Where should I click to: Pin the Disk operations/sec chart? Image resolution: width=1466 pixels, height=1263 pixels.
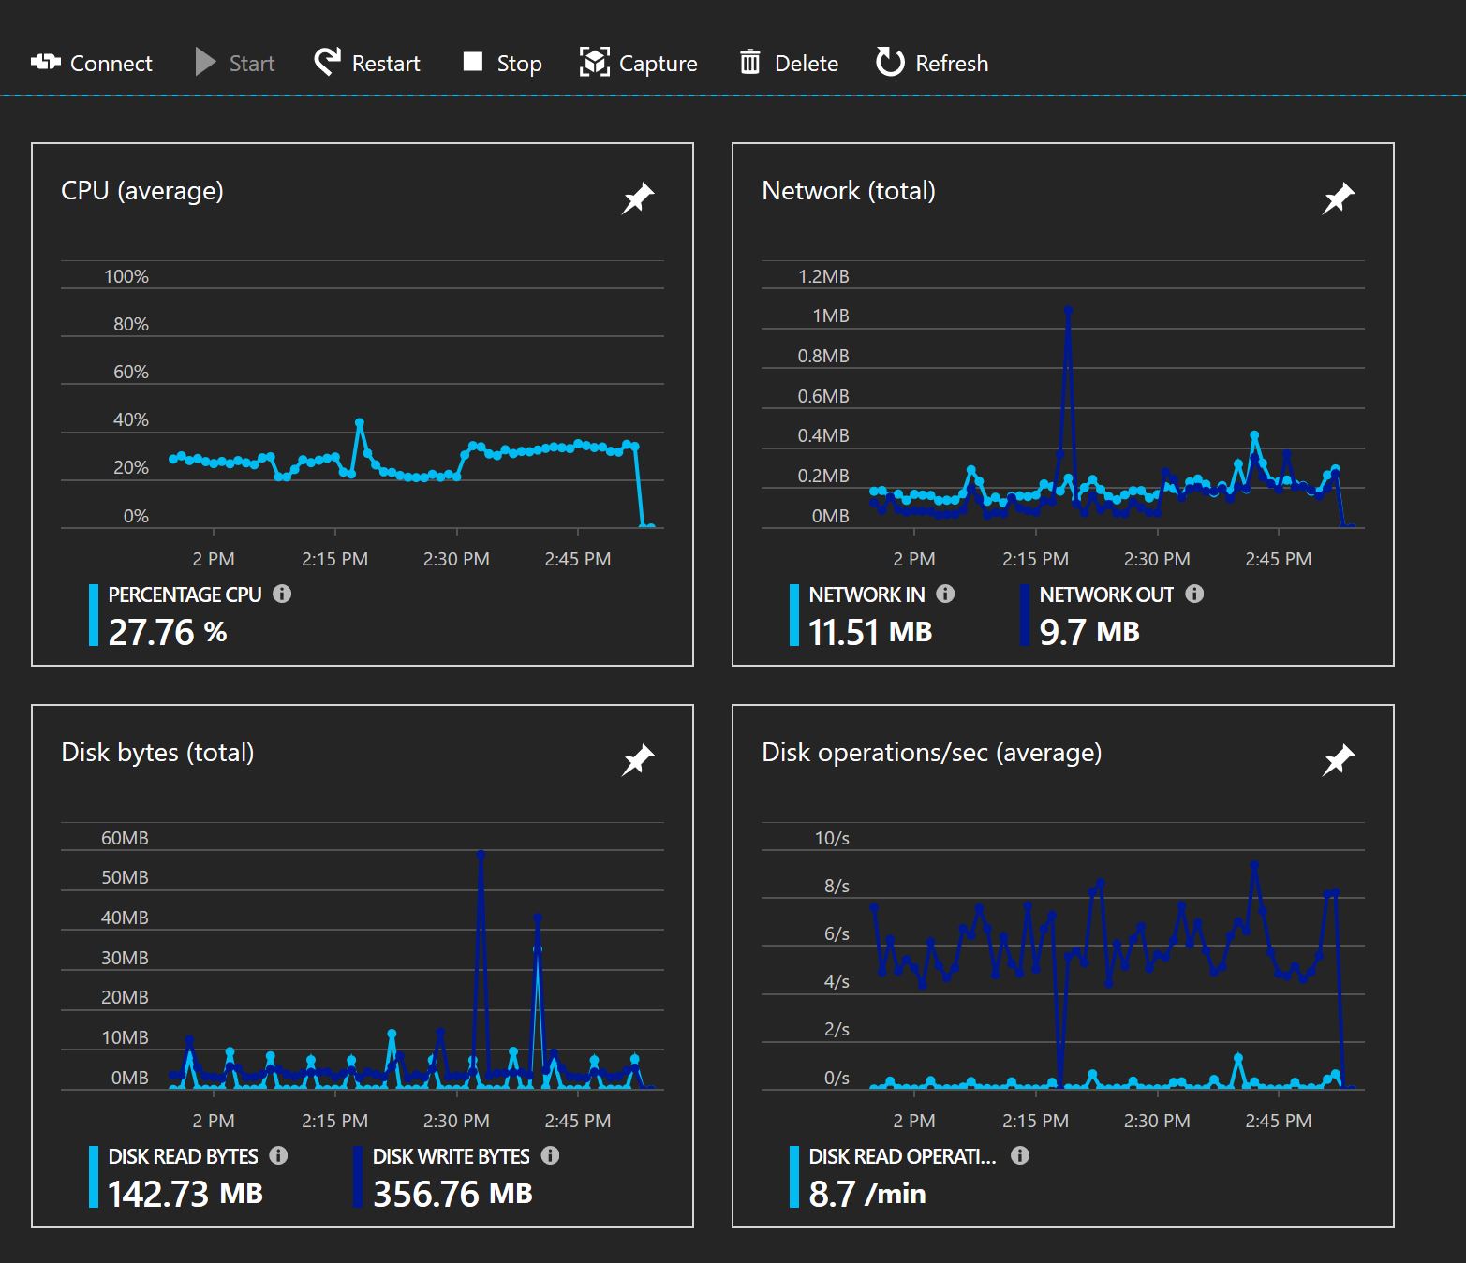pos(1339,759)
